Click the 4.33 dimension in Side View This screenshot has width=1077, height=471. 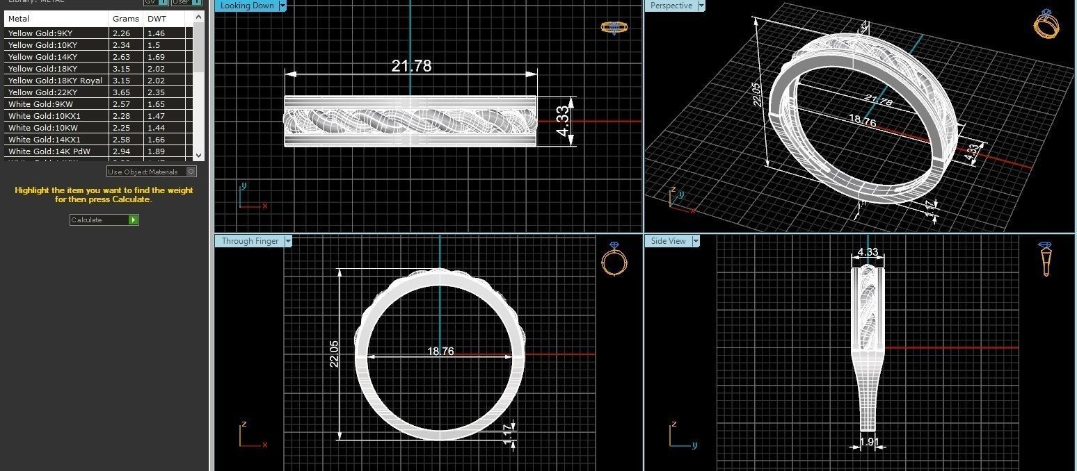[x=868, y=252]
